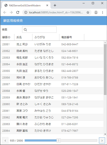Go to previous page with left chevron
107x145 pixels.
(x=5, y=141)
